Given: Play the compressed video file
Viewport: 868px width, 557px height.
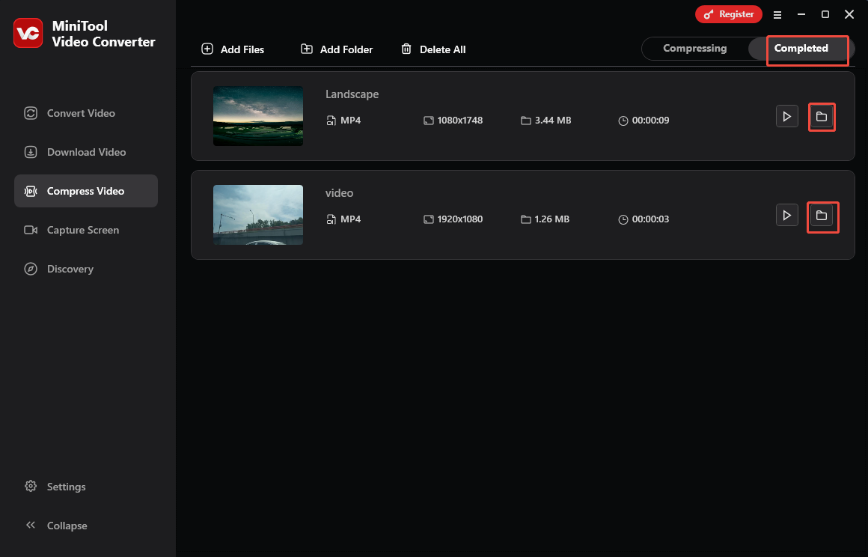Looking at the screenshot, I should [786, 215].
